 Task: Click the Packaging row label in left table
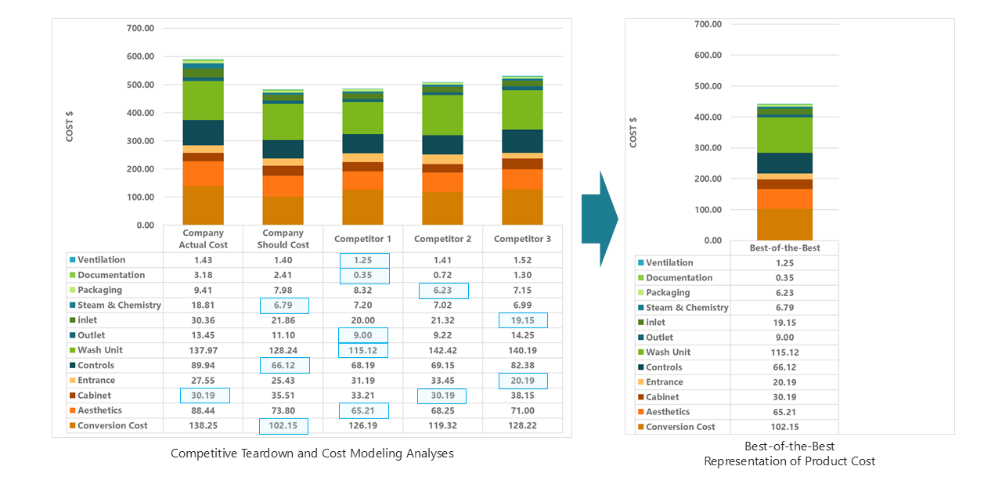(x=100, y=290)
